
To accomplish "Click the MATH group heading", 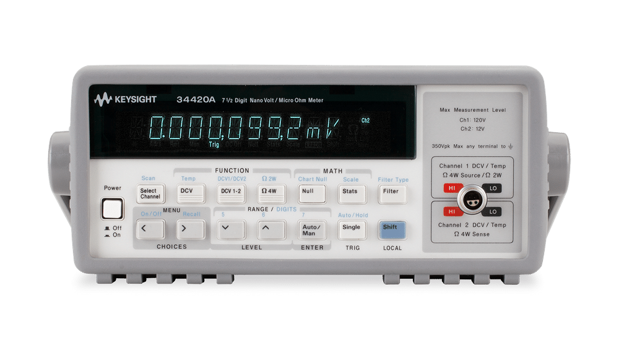I will [x=333, y=171].
